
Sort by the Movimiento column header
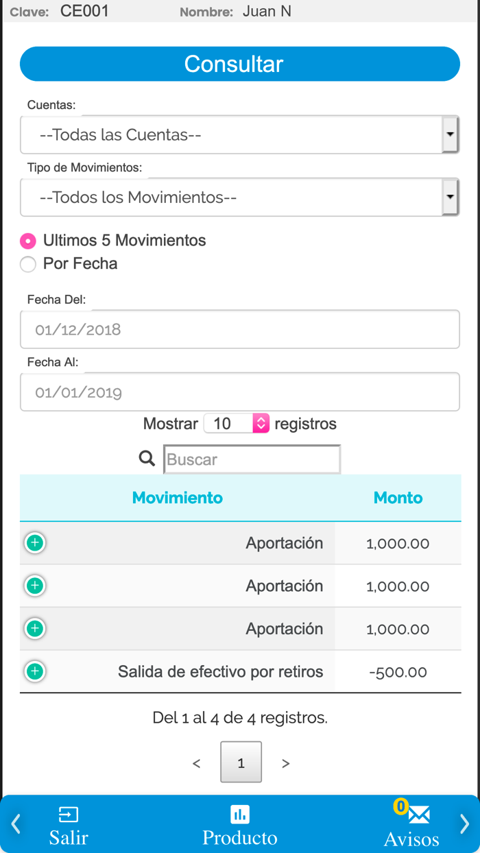click(177, 497)
